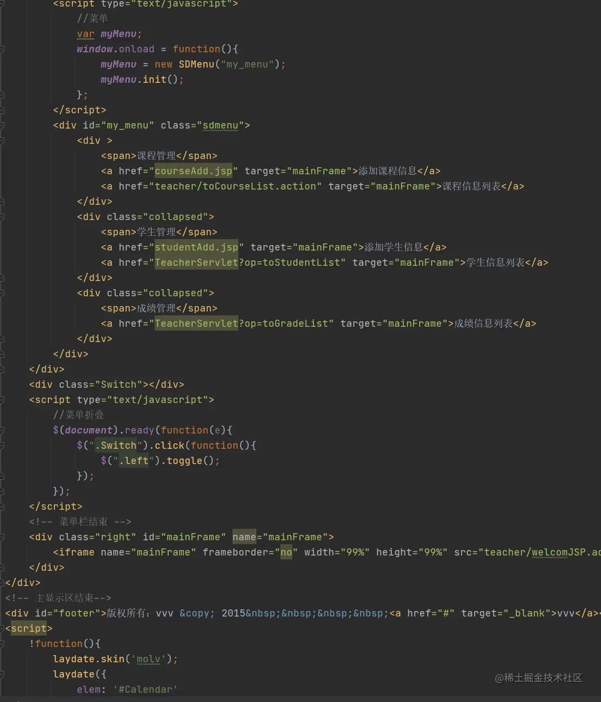Collapse the 菜单折叠 script tag fold marker
The image size is (601, 702).
pos(2,400)
